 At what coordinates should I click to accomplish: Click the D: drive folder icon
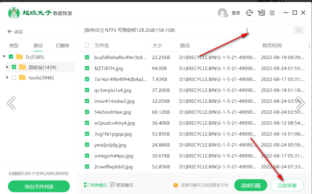pos(19,57)
